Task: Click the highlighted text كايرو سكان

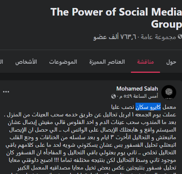Action: pos(148,107)
